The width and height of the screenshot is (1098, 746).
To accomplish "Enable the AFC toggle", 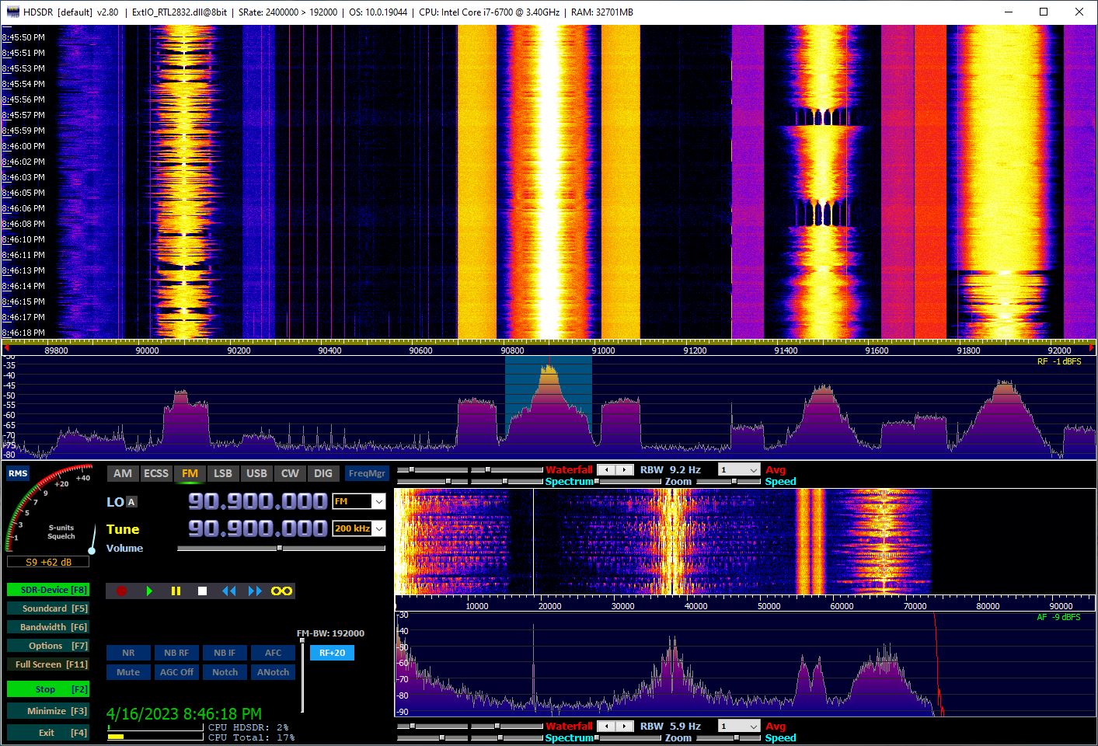I will (273, 653).
